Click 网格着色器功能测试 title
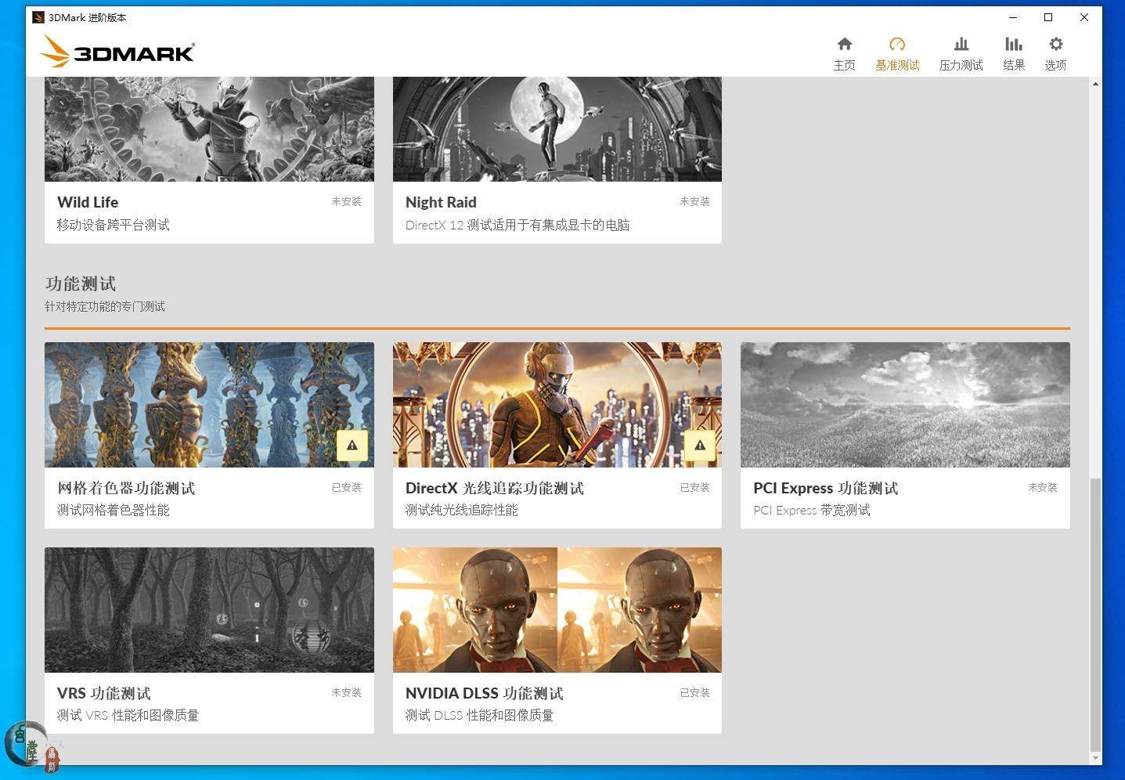 click(x=126, y=488)
